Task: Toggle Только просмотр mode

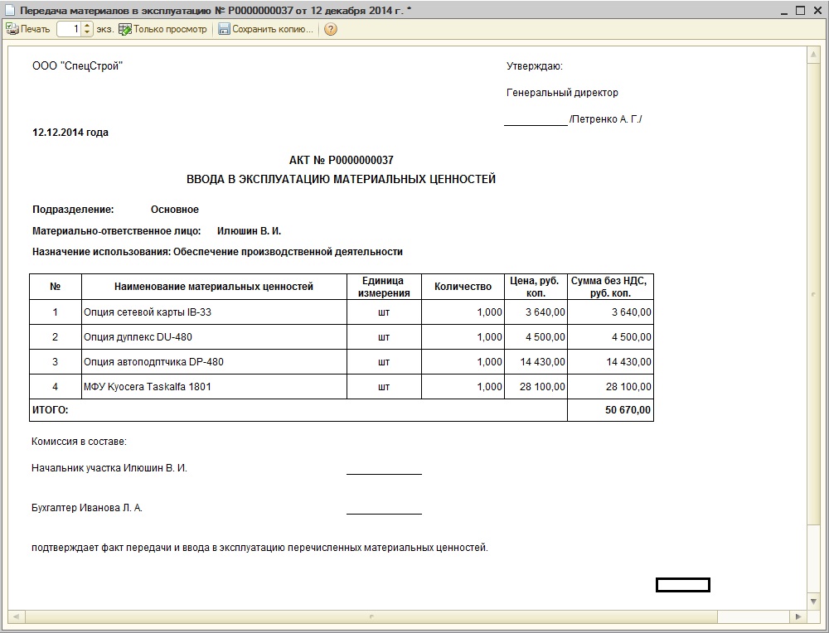Action: click(x=162, y=29)
